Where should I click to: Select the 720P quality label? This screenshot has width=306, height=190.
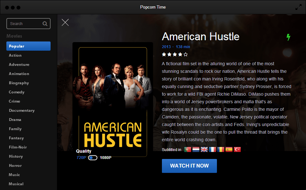(81, 158)
